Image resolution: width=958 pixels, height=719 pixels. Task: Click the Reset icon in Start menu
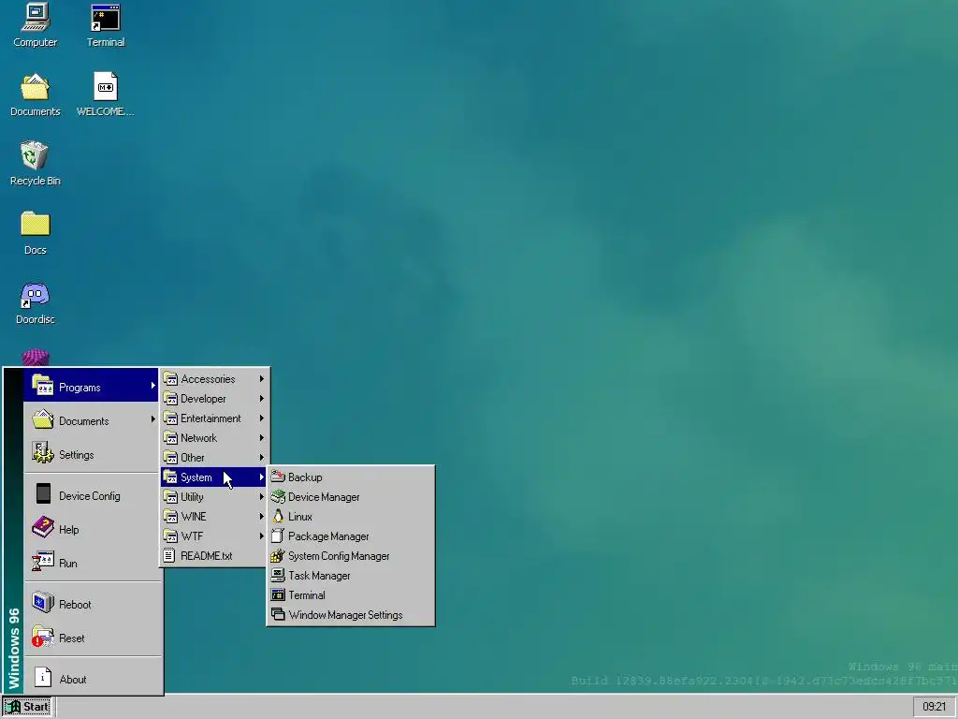click(x=43, y=636)
